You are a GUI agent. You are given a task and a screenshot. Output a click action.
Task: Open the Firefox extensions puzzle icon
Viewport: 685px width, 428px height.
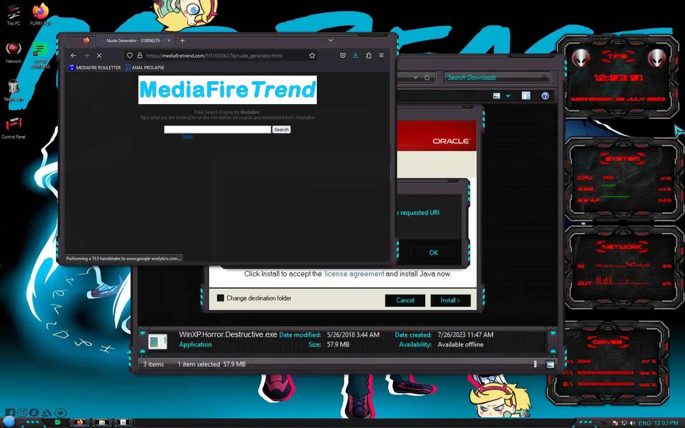click(369, 55)
